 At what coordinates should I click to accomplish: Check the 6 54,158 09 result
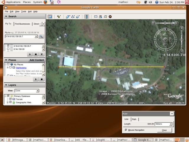coord(8,49)
